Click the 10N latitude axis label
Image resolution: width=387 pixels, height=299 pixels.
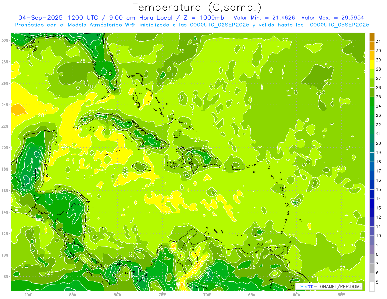[5, 255]
